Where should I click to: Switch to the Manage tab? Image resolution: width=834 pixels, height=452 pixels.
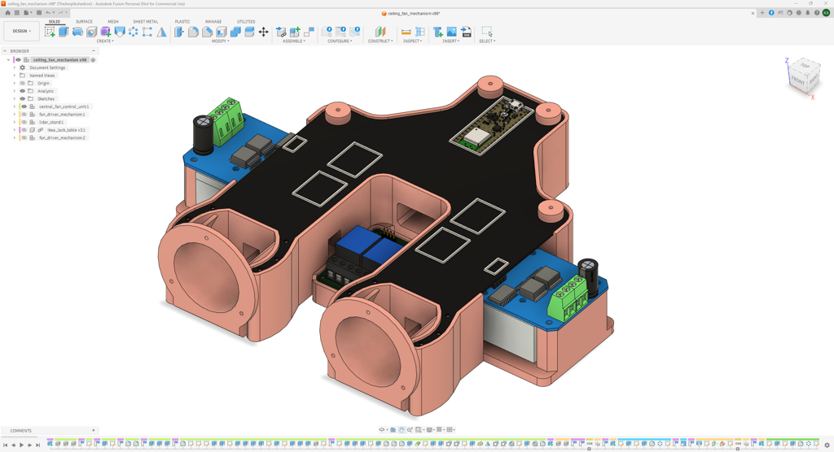coord(213,22)
